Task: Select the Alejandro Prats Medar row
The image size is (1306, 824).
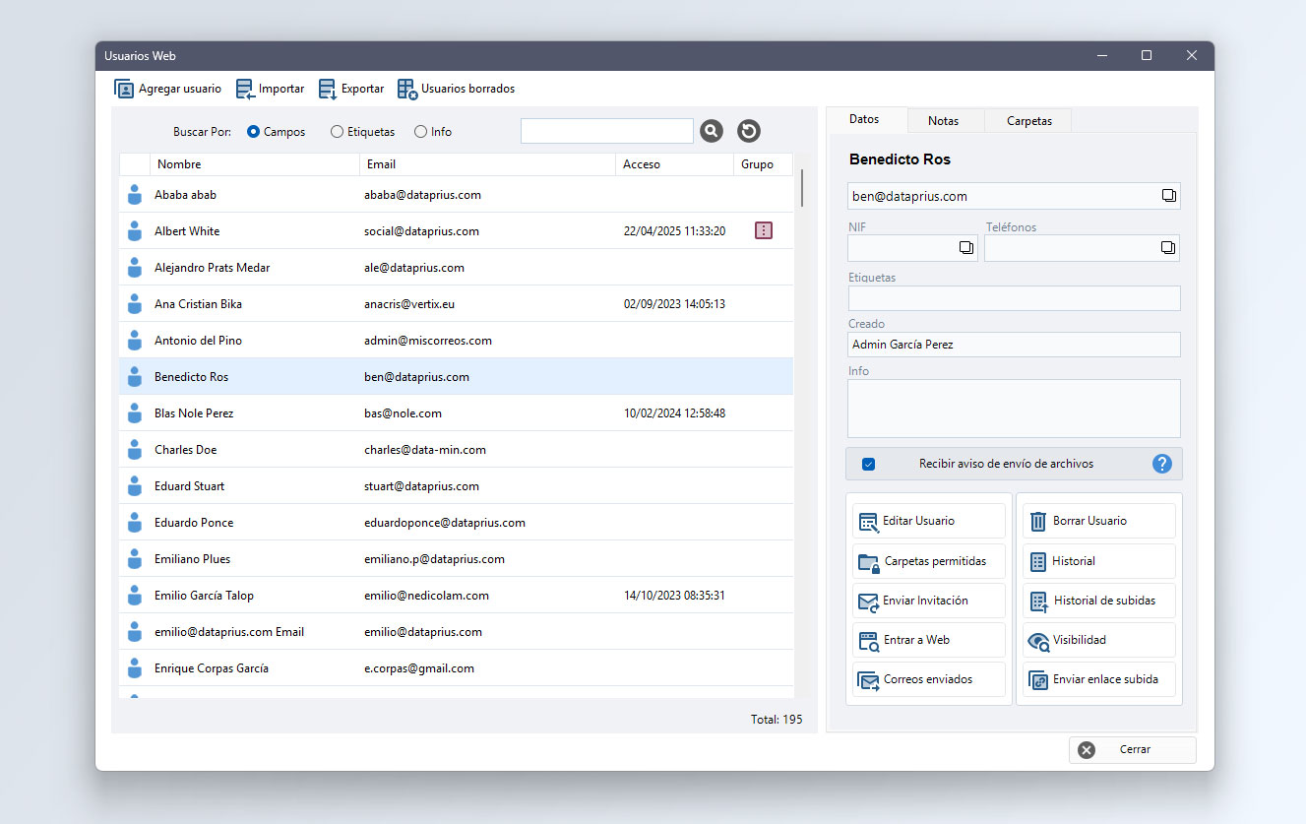Action: click(456, 268)
